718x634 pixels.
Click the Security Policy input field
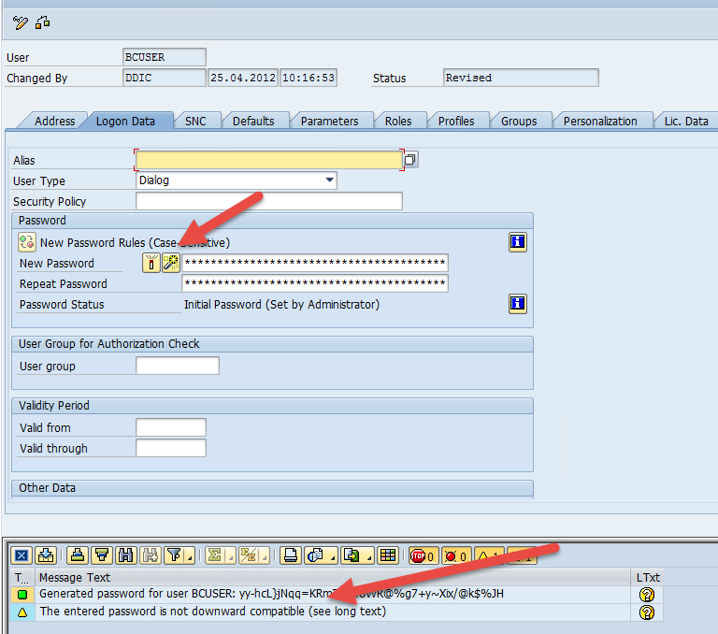(268, 201)
